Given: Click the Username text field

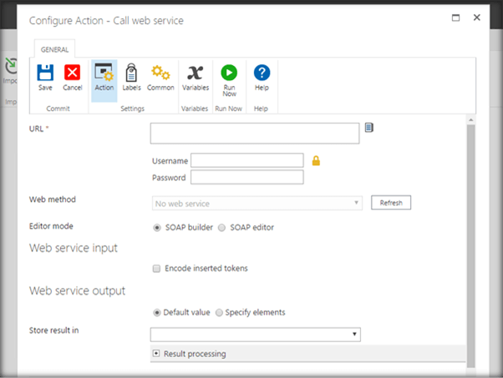Looking at the screenshot, I should coord(247,160).
